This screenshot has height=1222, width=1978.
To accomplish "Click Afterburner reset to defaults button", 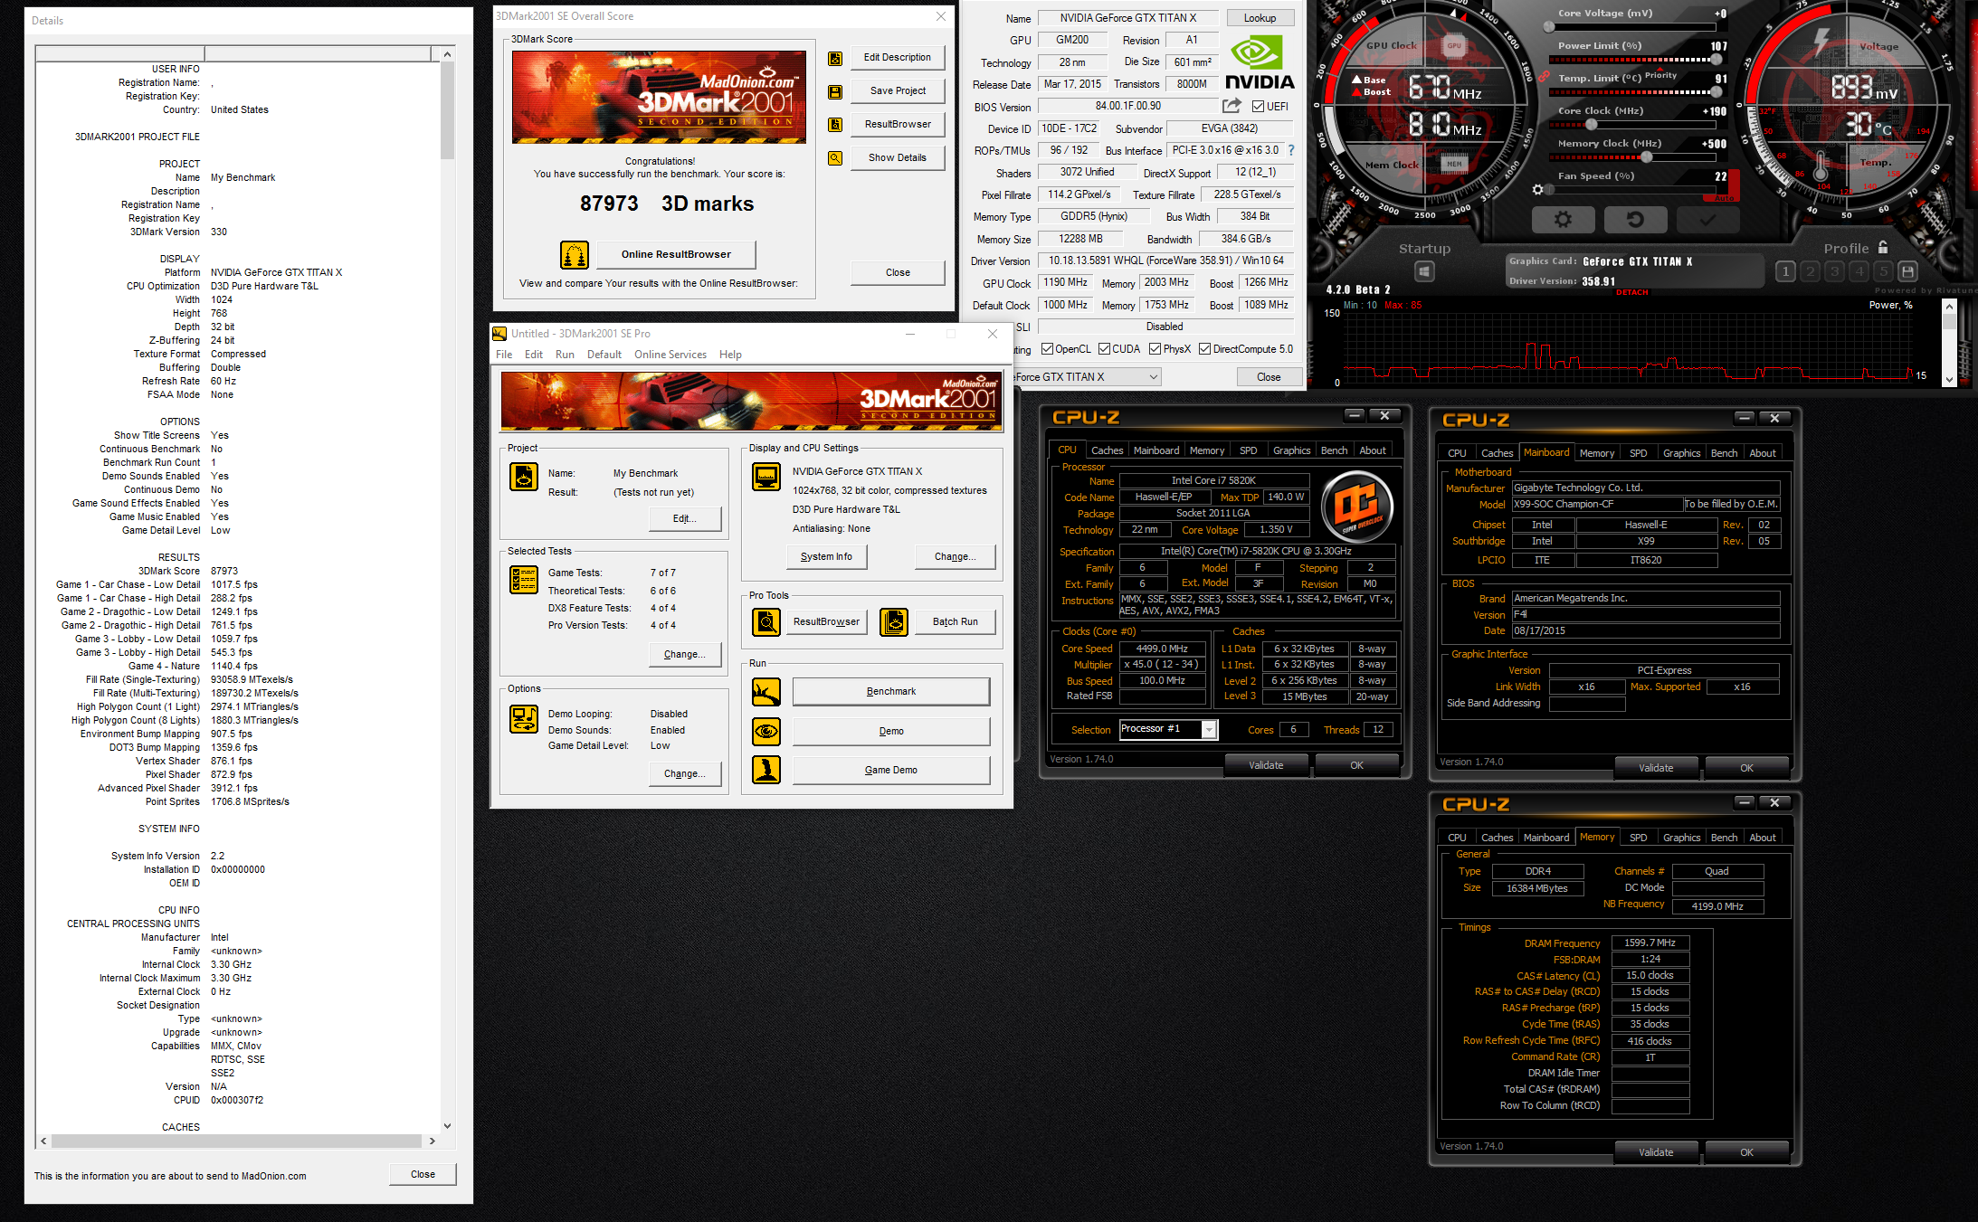I will (x=1635, y=219).
